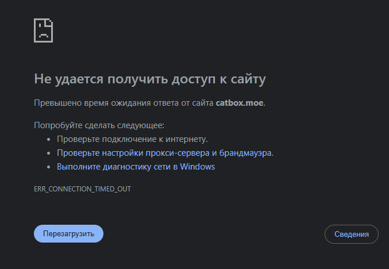Click the Попробуйте сделать следующее text
389x269 pixels.
pos(99,125)
